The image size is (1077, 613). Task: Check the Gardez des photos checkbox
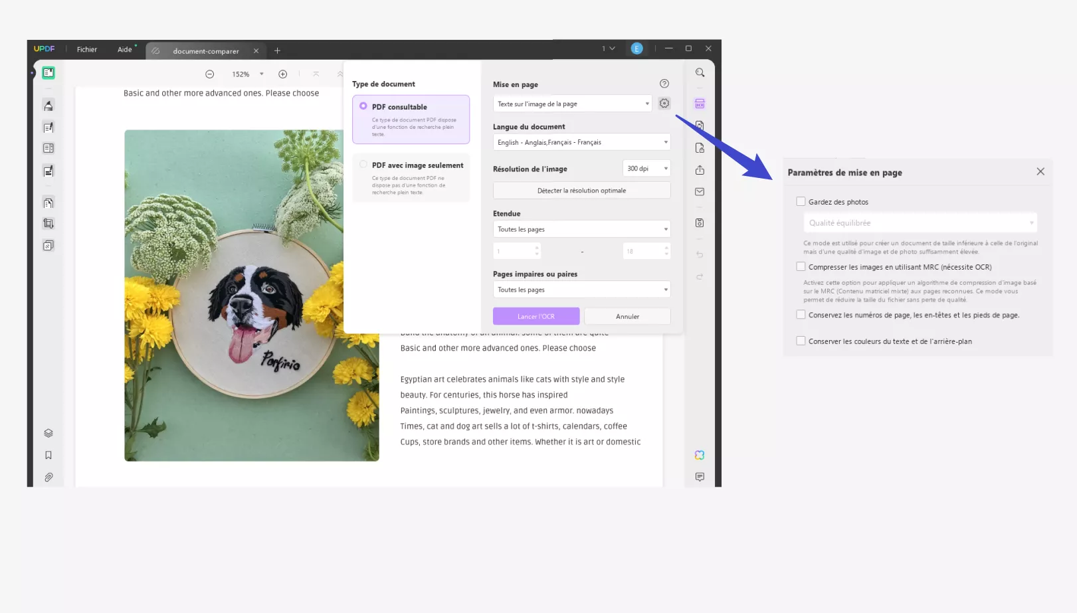801,202
